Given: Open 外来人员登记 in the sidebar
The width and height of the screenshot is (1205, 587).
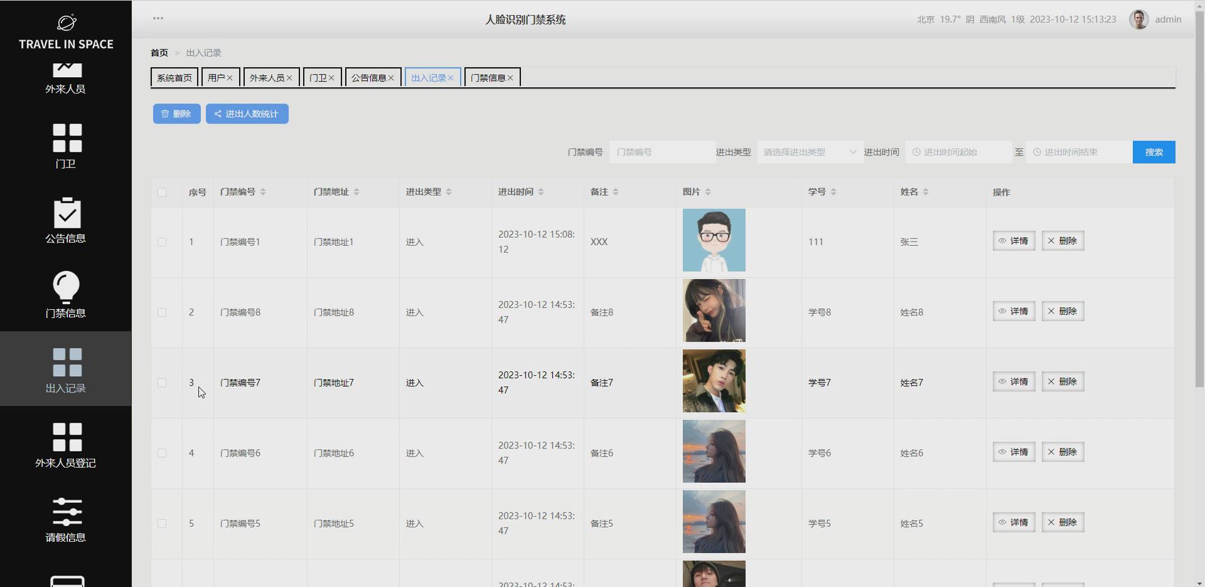Looking at the screenshot, I should tap(66, 445).
